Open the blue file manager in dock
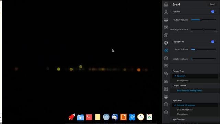Image resolution: width=220 pixels, height=124 pixels. (80, 117)
